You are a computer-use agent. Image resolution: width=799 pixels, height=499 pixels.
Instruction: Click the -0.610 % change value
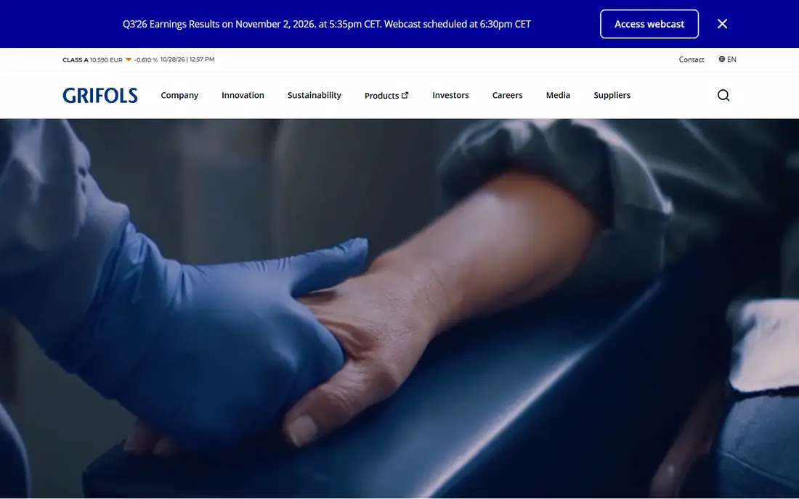click(x=146, y=59)
